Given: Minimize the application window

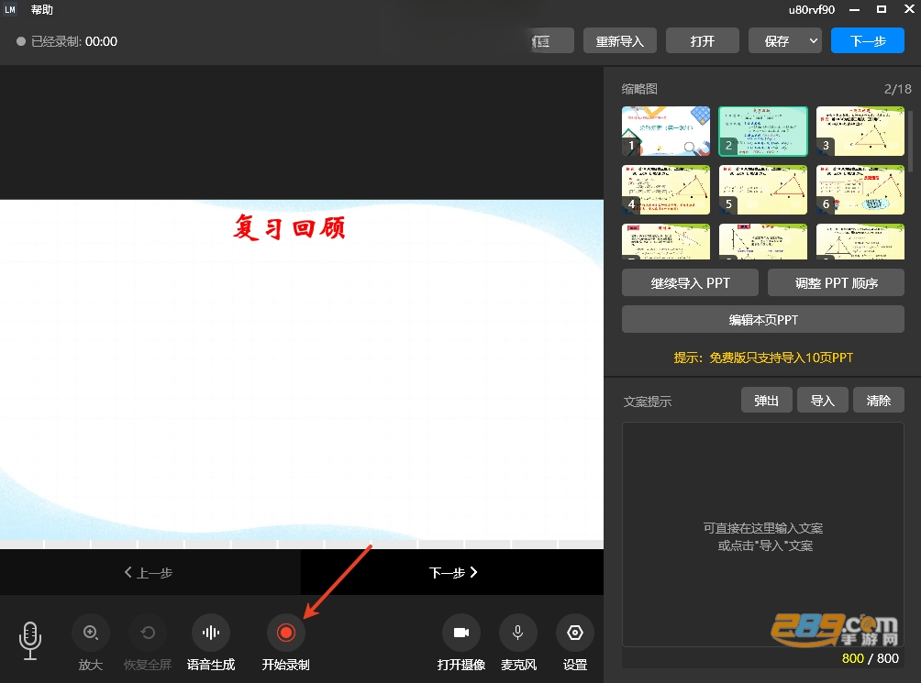Looking at the screenshot, I should 855,9.
